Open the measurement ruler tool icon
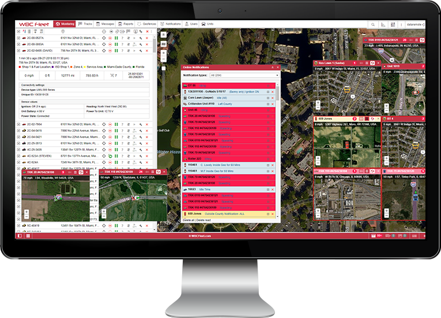This screenshot has width=441, height=318. pyautogui.click(x=383, y=25)
